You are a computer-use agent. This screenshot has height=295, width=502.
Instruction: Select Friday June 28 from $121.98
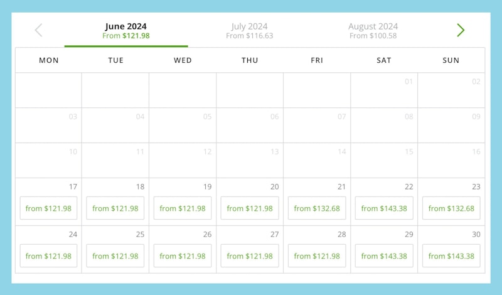317,256
